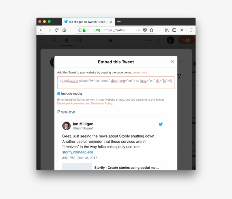This screenshot has height=199, width=232.
Task: Open the browser home page icon
Action: 64,30
